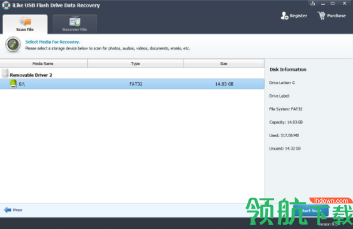Click the Register user icon
The height and width of the screenshot is (229, 353).
click(x=284, y=16)
